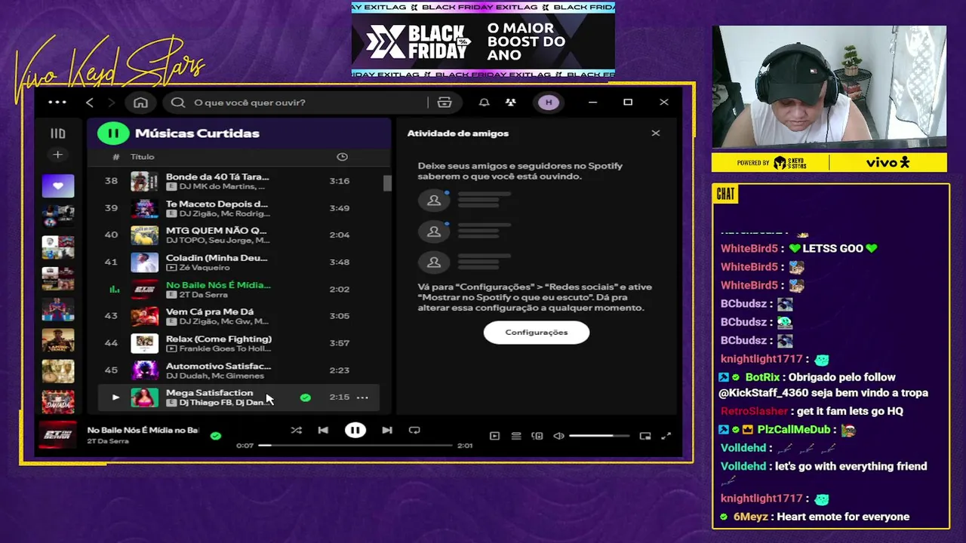Click the volume slider
The width and height of the screenshot is (966, 543).
599,436
